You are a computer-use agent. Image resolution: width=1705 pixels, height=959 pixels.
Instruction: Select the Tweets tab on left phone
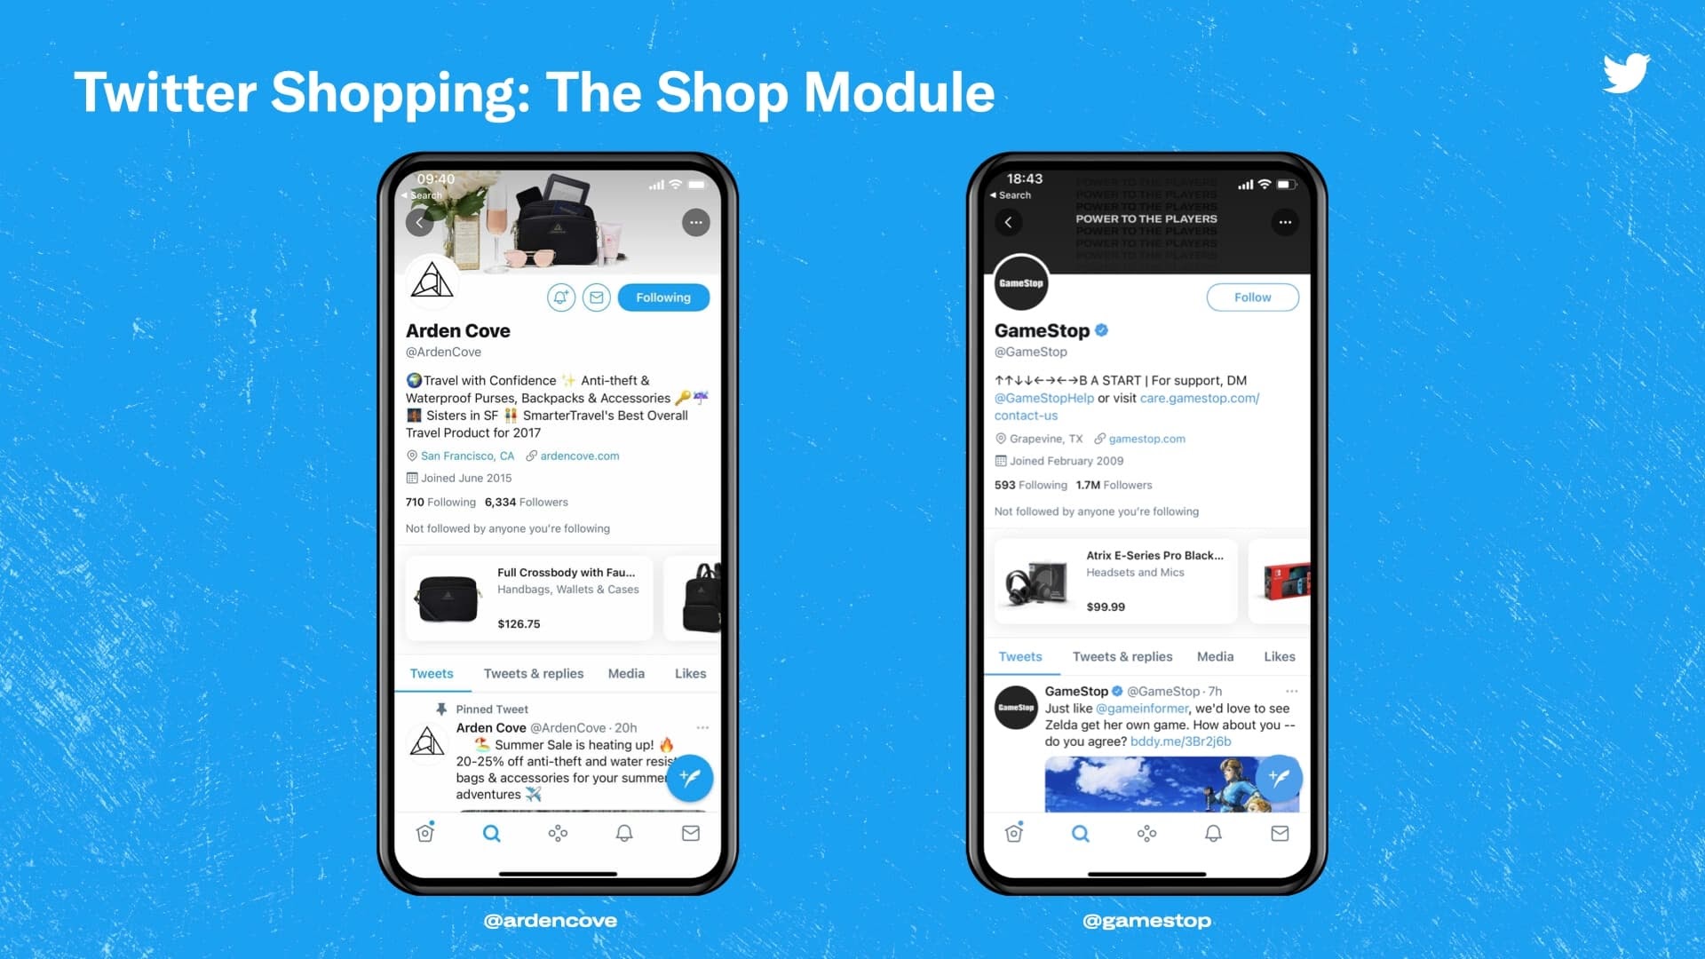click(x=431, y=672)
